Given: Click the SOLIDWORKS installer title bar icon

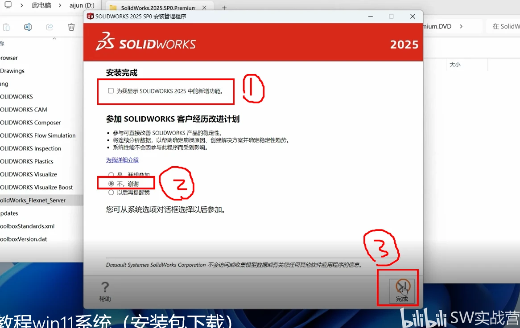Looking at the screenshot, I should (90, 16).
